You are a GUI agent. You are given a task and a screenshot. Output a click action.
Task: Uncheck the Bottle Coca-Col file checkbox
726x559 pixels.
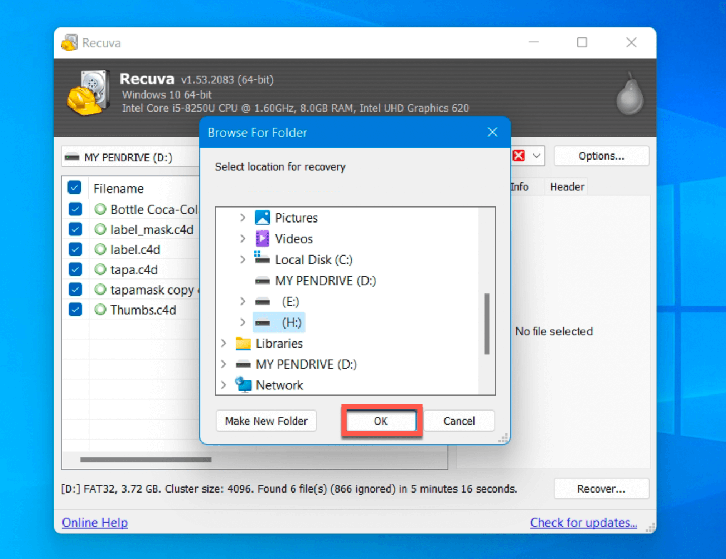(x=75, y=209)
